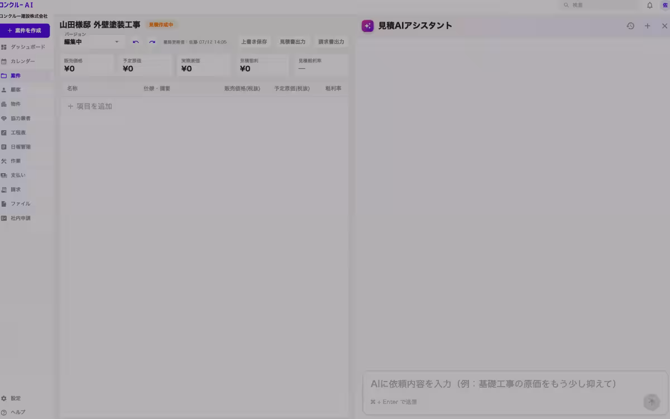The image size is (670, 419).
Task: Open the バージョン 編集中 dropdown
Action: click(93, 41)
